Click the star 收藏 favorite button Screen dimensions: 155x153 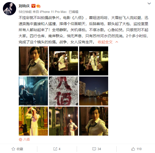[17, 149]
